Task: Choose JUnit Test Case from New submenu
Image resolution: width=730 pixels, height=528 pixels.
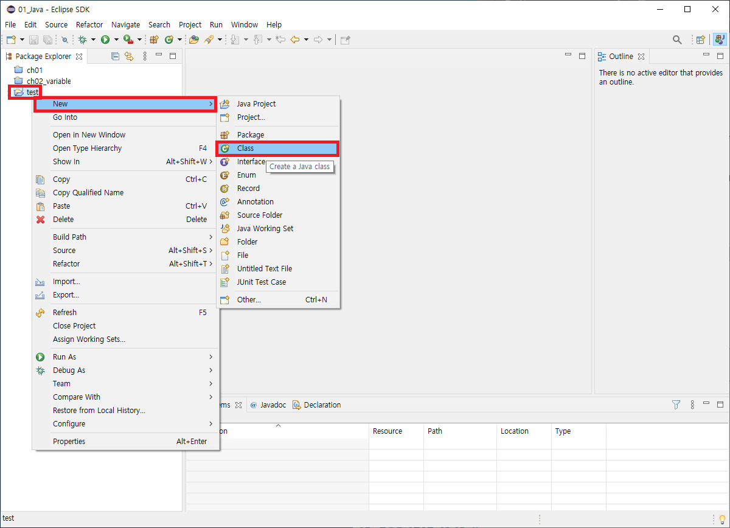Action: [278, 282]
